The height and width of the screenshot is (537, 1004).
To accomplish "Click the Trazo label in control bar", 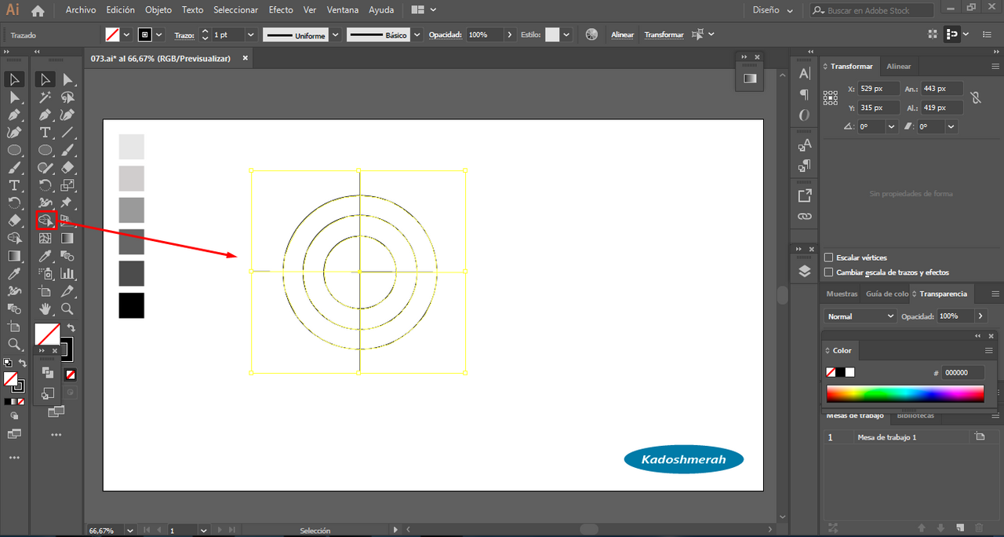I will [184, 35].
